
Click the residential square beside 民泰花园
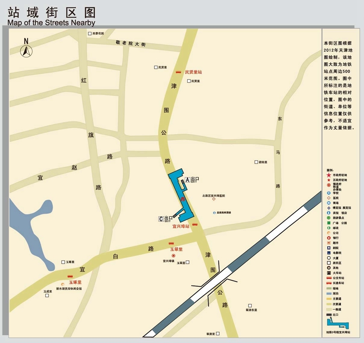[90, 34]
